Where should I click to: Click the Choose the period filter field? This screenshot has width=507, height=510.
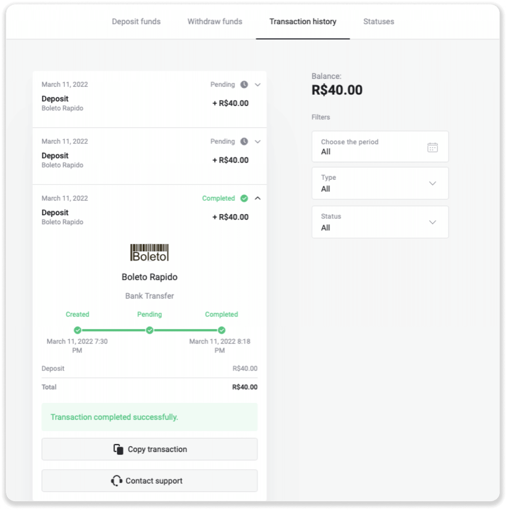click(374, 147)
